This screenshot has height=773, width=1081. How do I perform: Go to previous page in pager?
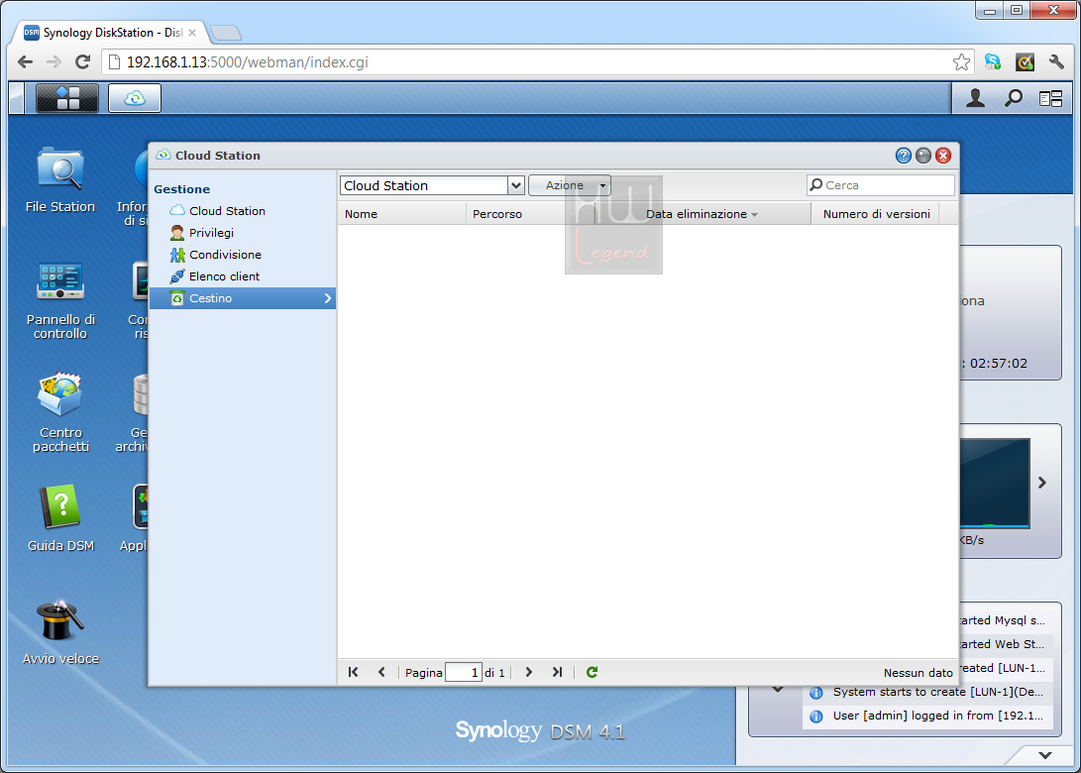click(381, 672)
